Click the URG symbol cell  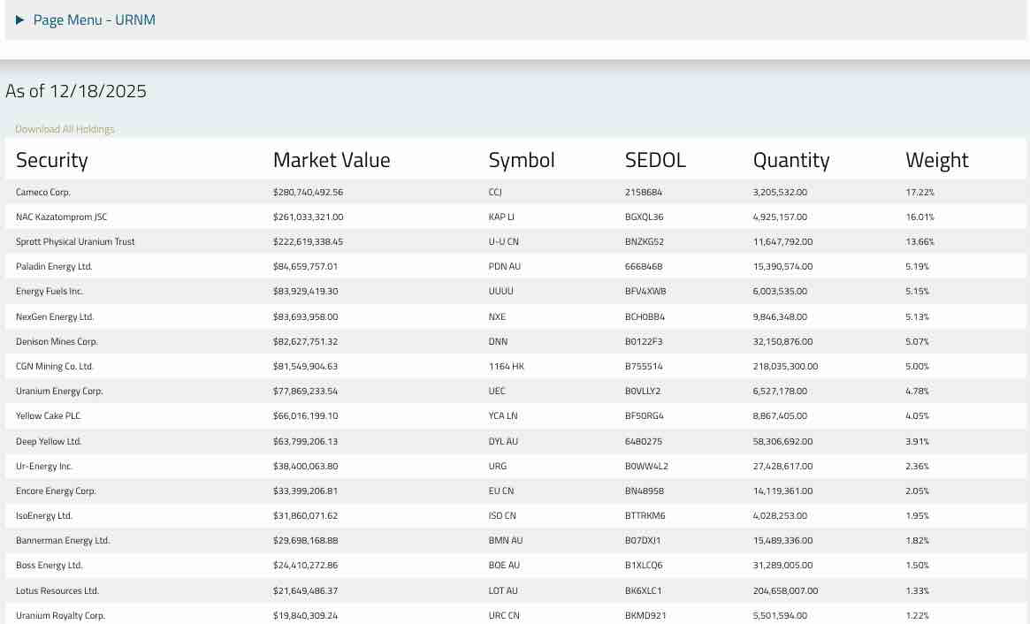point(498,467)
